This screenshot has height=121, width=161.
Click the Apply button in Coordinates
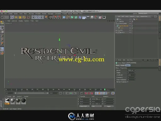coord(109,106)
